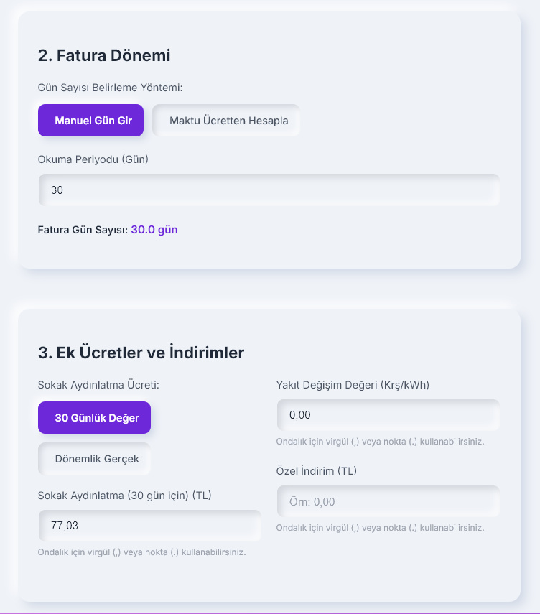Click the Özel İndirim (TL) label

coord(317,470)
